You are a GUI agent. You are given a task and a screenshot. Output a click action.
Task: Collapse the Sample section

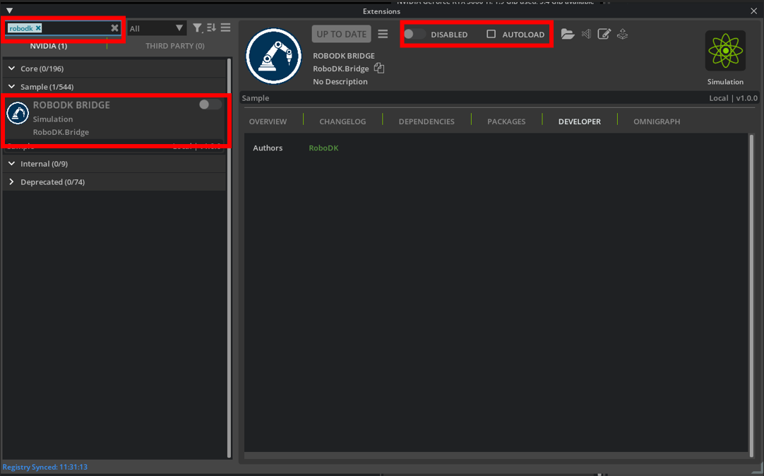(x=11, y=86)
